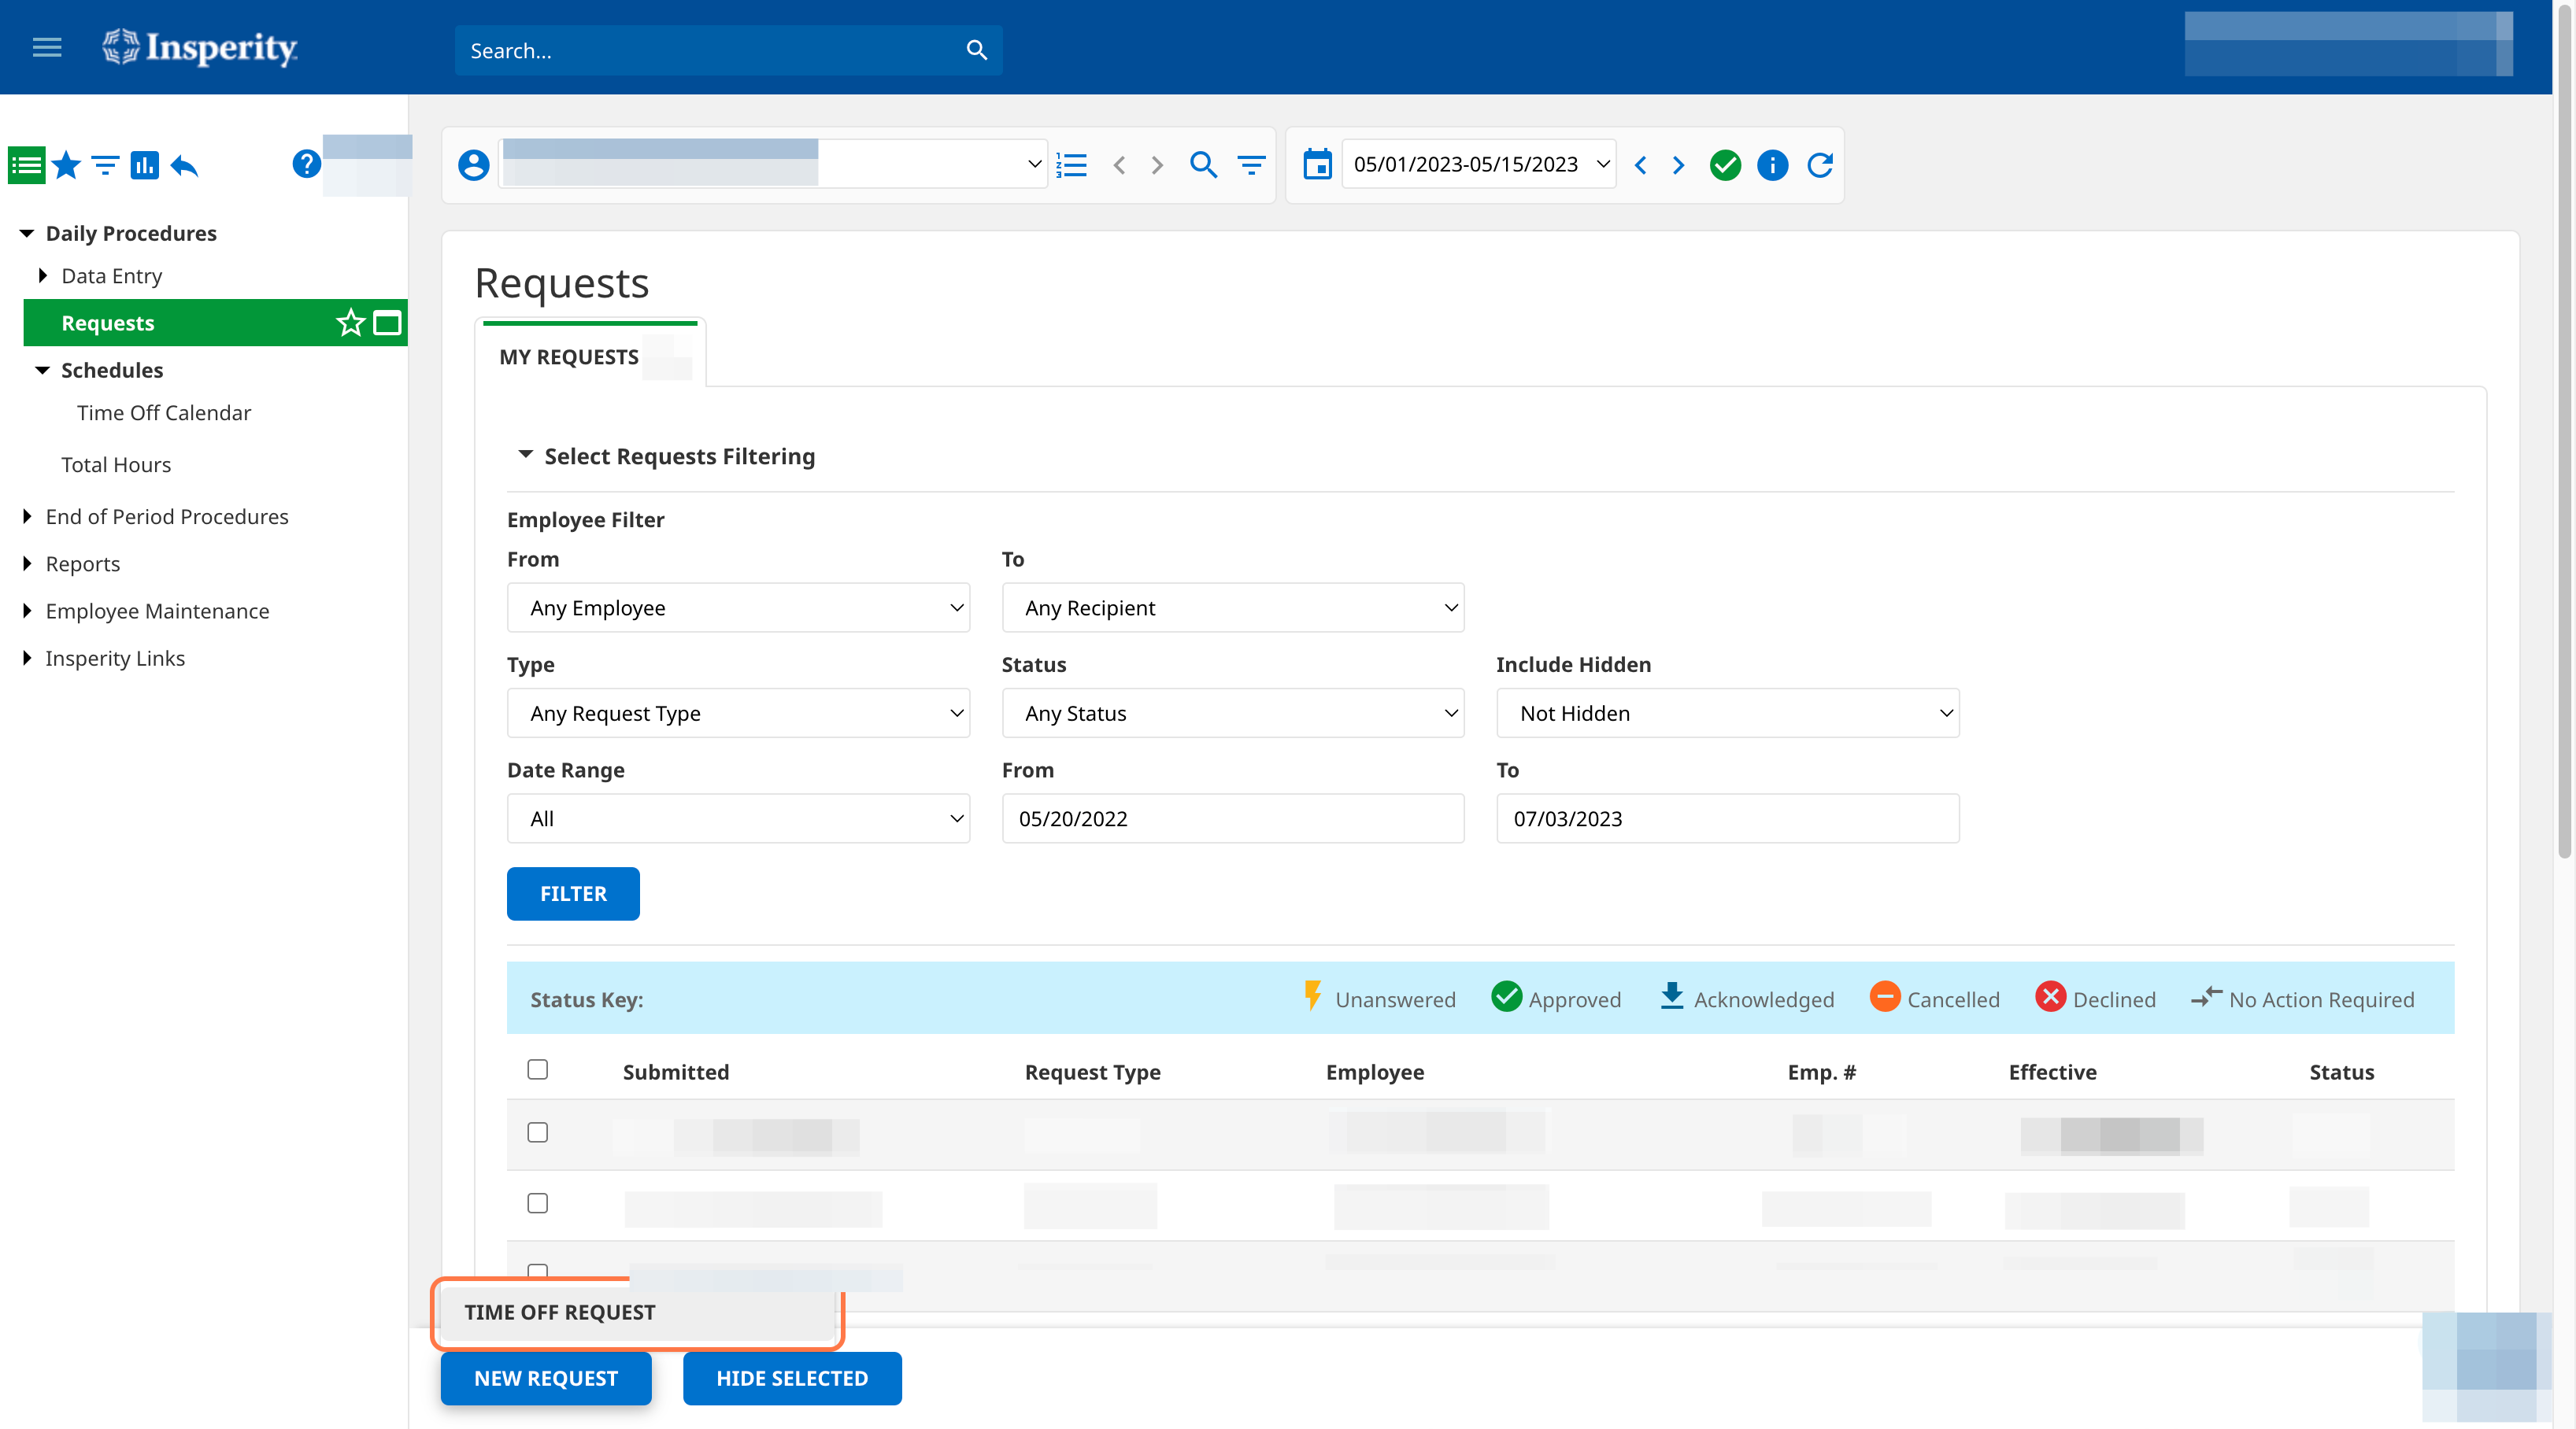Viewport: 2576px width, 1429px height.
Task: Open Time Off Calendar in sidebar
Action: pyautogui.click(x=163, y=412)
